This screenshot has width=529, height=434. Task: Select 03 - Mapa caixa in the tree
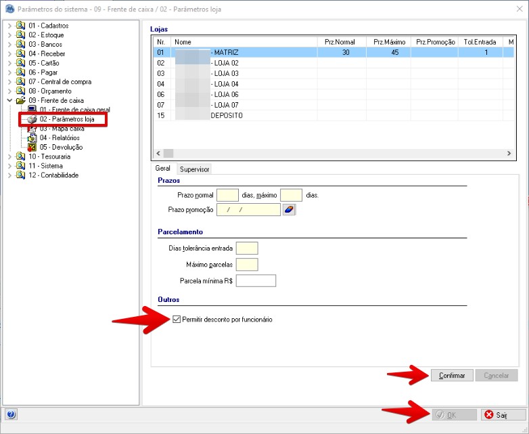coord(62,129)
